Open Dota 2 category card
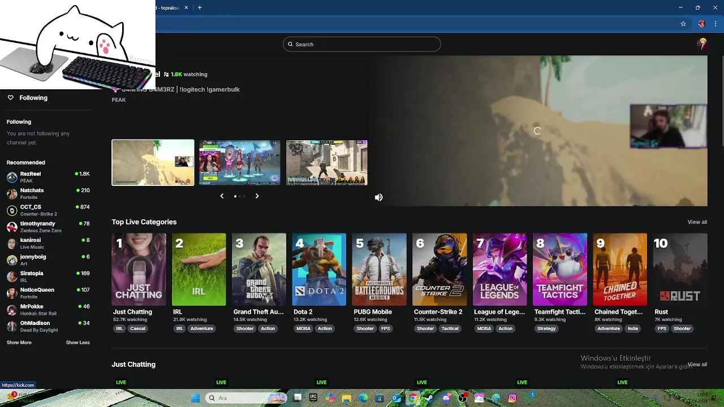Image resolution: width=724 pixels, height=407 pixels. [x=319, y=269]
